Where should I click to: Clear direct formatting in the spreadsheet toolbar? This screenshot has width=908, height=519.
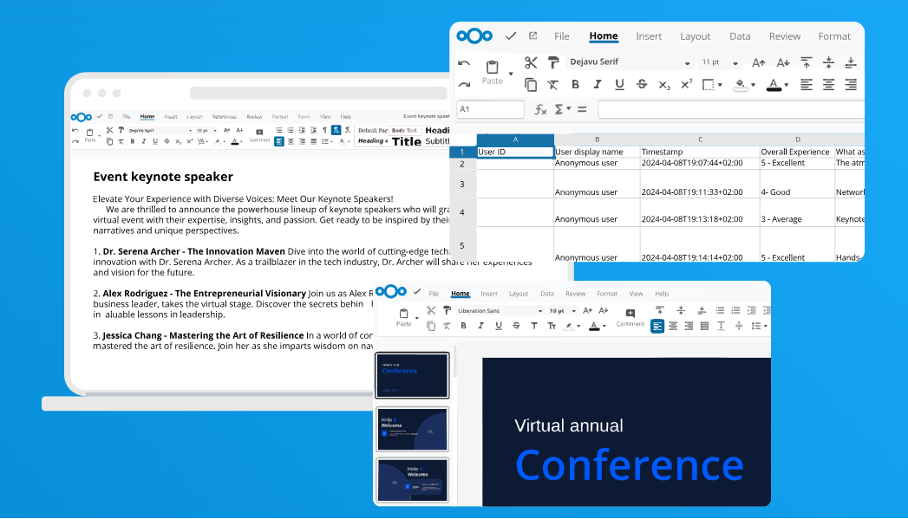[553, 85]
